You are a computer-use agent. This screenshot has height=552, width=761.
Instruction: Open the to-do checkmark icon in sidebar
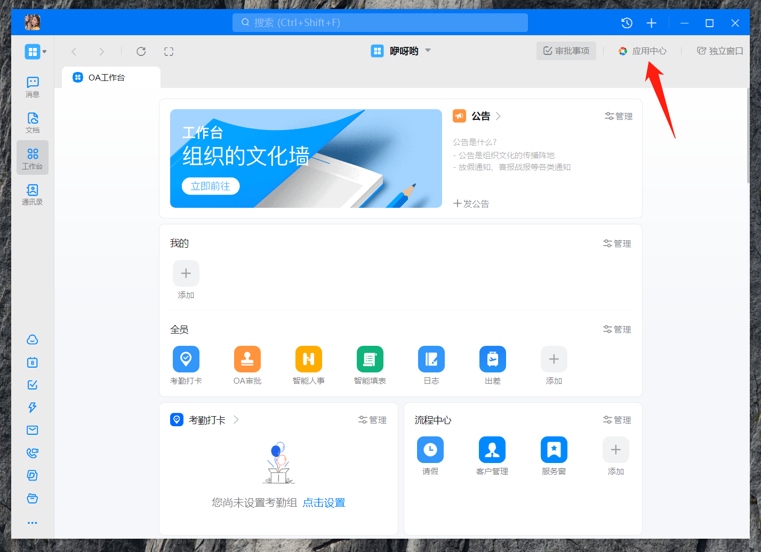33,385
